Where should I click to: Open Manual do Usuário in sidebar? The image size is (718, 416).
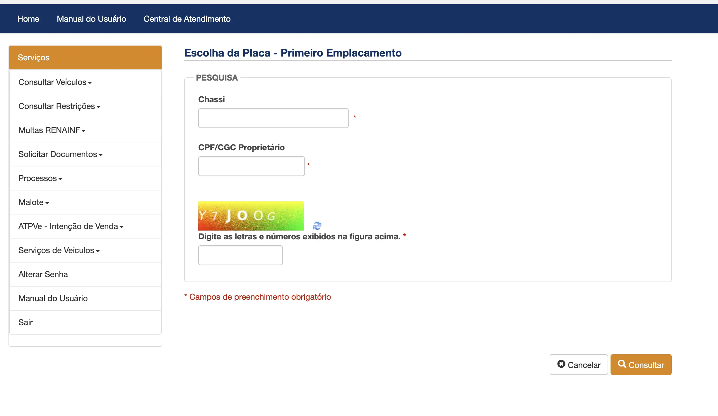click(x=53, y=299)
